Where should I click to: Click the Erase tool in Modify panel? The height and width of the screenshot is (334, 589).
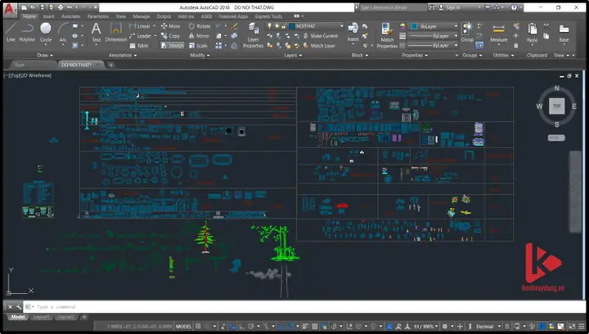click(x=235, y=26)
